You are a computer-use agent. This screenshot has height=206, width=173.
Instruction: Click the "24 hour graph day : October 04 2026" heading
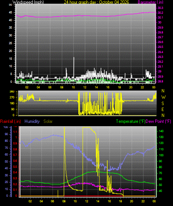pyautogui.click(x=97, y=2)
